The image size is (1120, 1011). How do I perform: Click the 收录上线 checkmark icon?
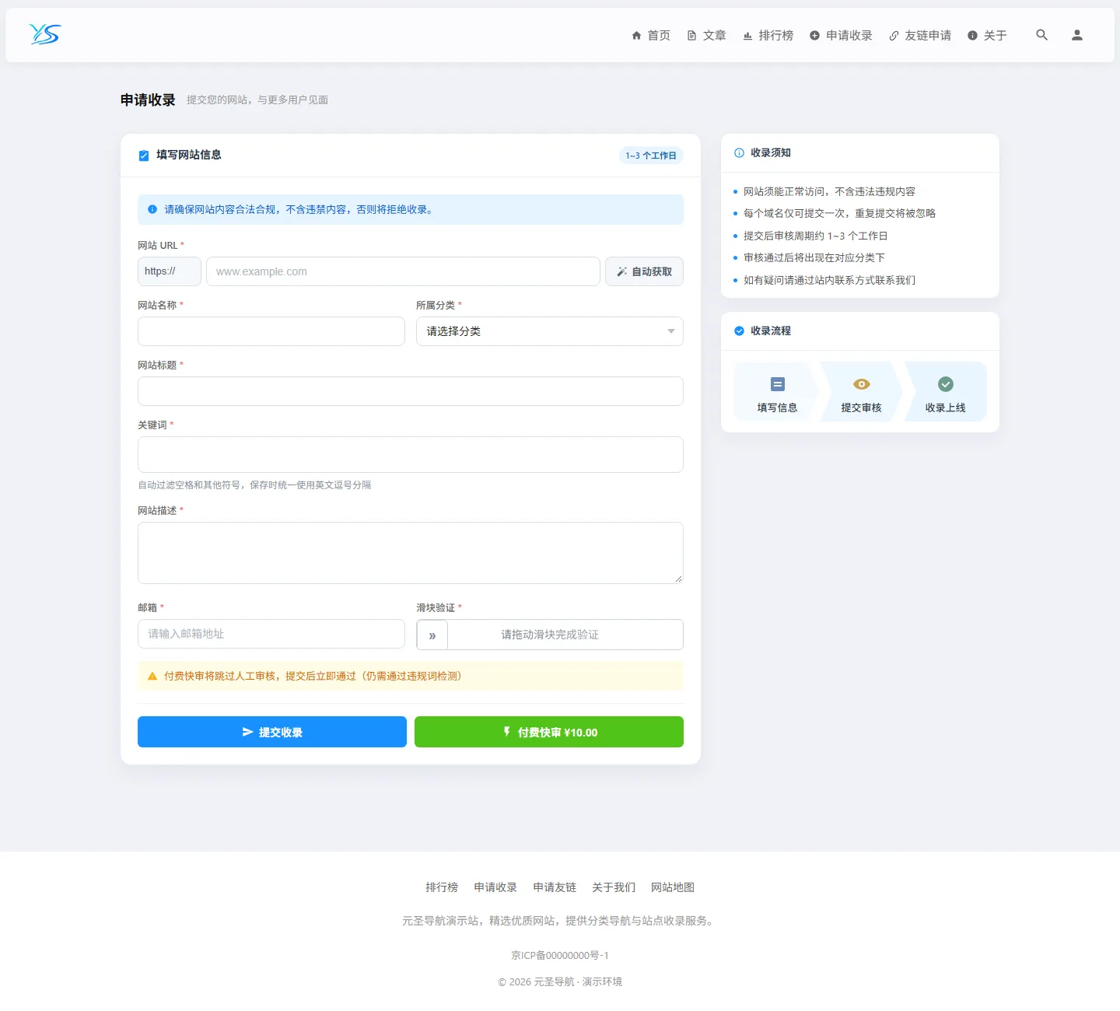[945, 384]
